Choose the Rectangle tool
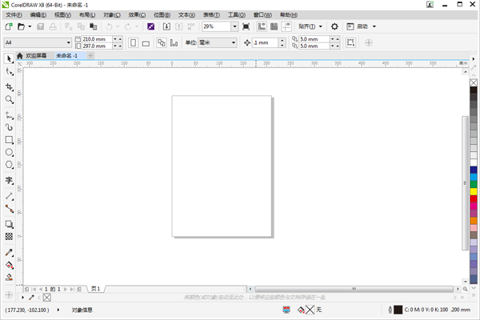 10,139
